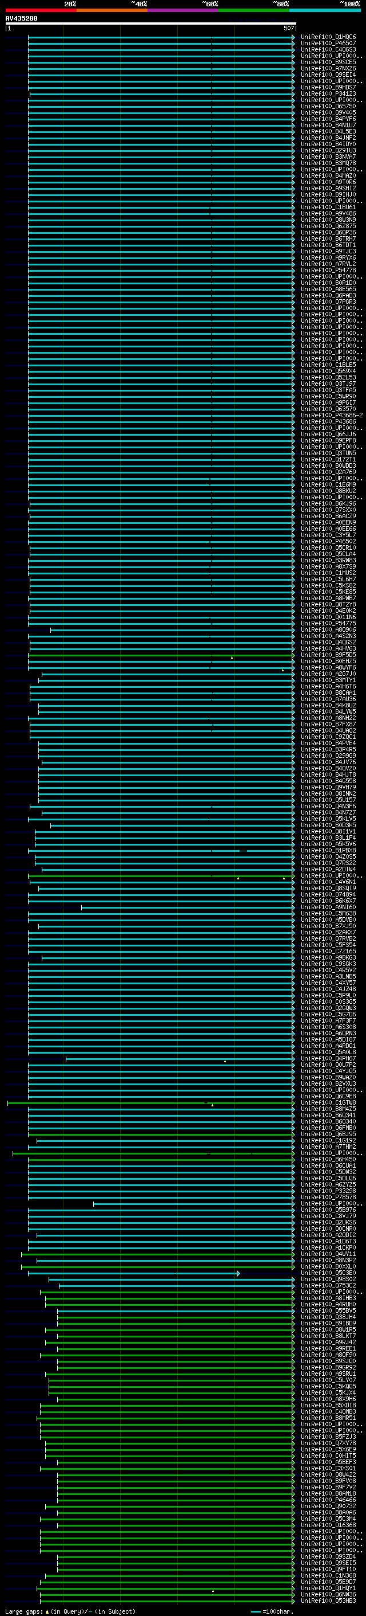Select hit label UniRef100_Q5C3E0
The width and height of the screenshot is (366, 1616).
[x=328, y=1273]
